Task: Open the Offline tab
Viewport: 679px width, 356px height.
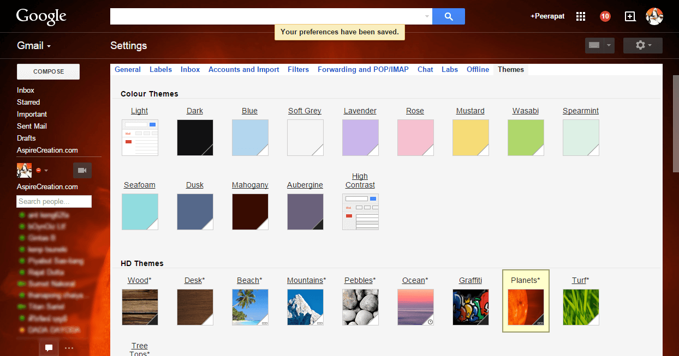Action: (478, 69)
